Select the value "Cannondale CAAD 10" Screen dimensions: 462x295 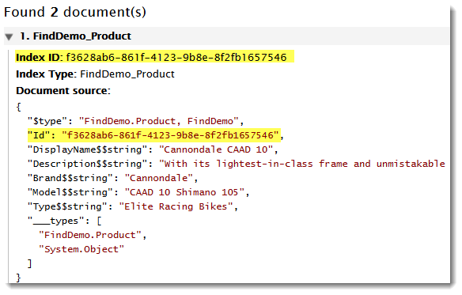point(216,149)
